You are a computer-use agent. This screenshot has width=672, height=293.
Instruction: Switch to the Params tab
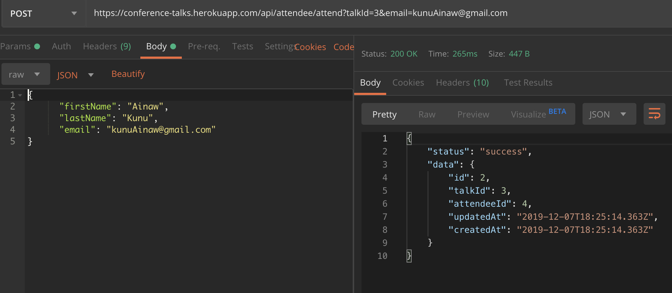pyautogui.click(x=20, y=46)
